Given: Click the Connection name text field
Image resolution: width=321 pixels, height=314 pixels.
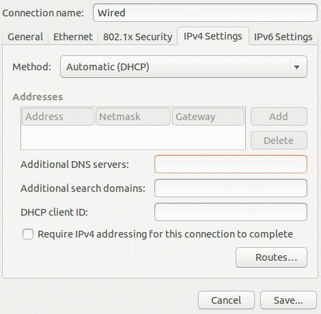Looking at the screenshot, I should 205,13.
